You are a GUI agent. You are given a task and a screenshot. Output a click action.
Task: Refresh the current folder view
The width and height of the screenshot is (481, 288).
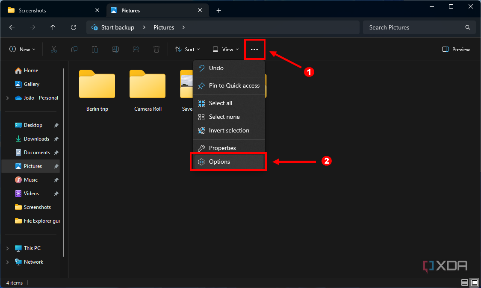[73, 27]
